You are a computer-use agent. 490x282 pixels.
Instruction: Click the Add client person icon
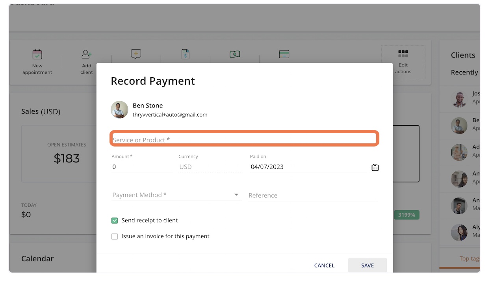86,54
